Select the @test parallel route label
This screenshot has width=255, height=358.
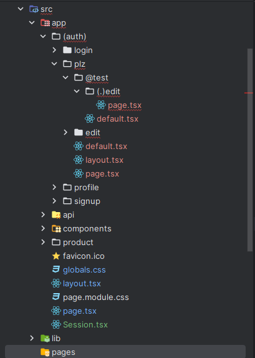click(97, 77)
